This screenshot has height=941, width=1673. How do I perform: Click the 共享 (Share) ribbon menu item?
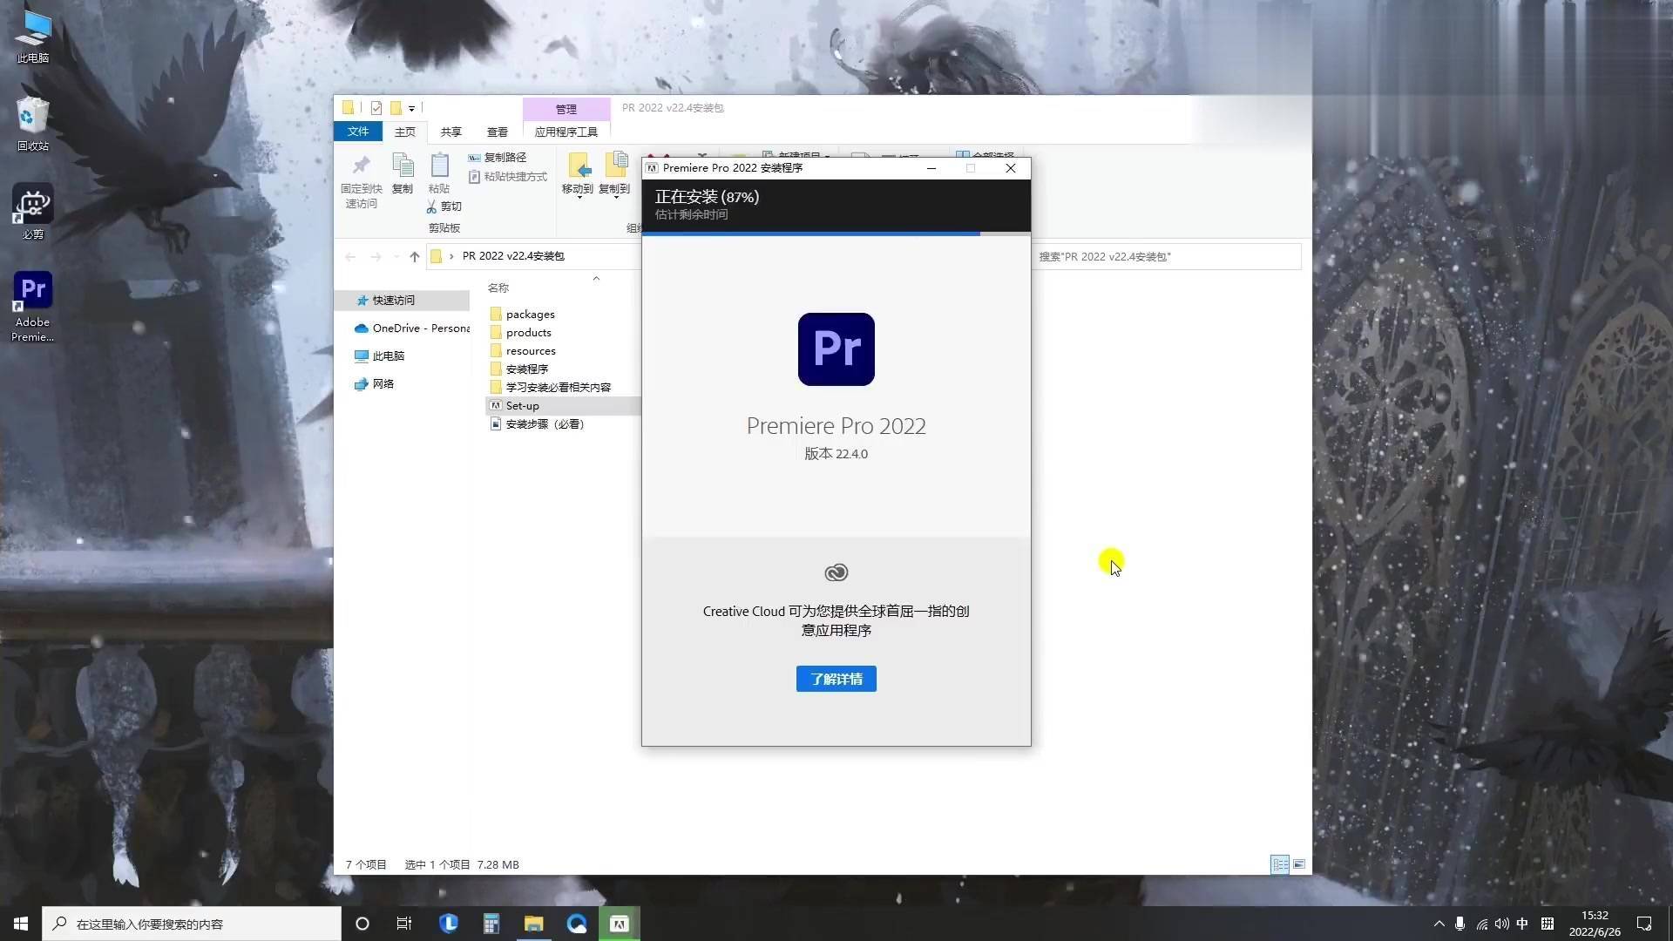[x=450, y=131]
